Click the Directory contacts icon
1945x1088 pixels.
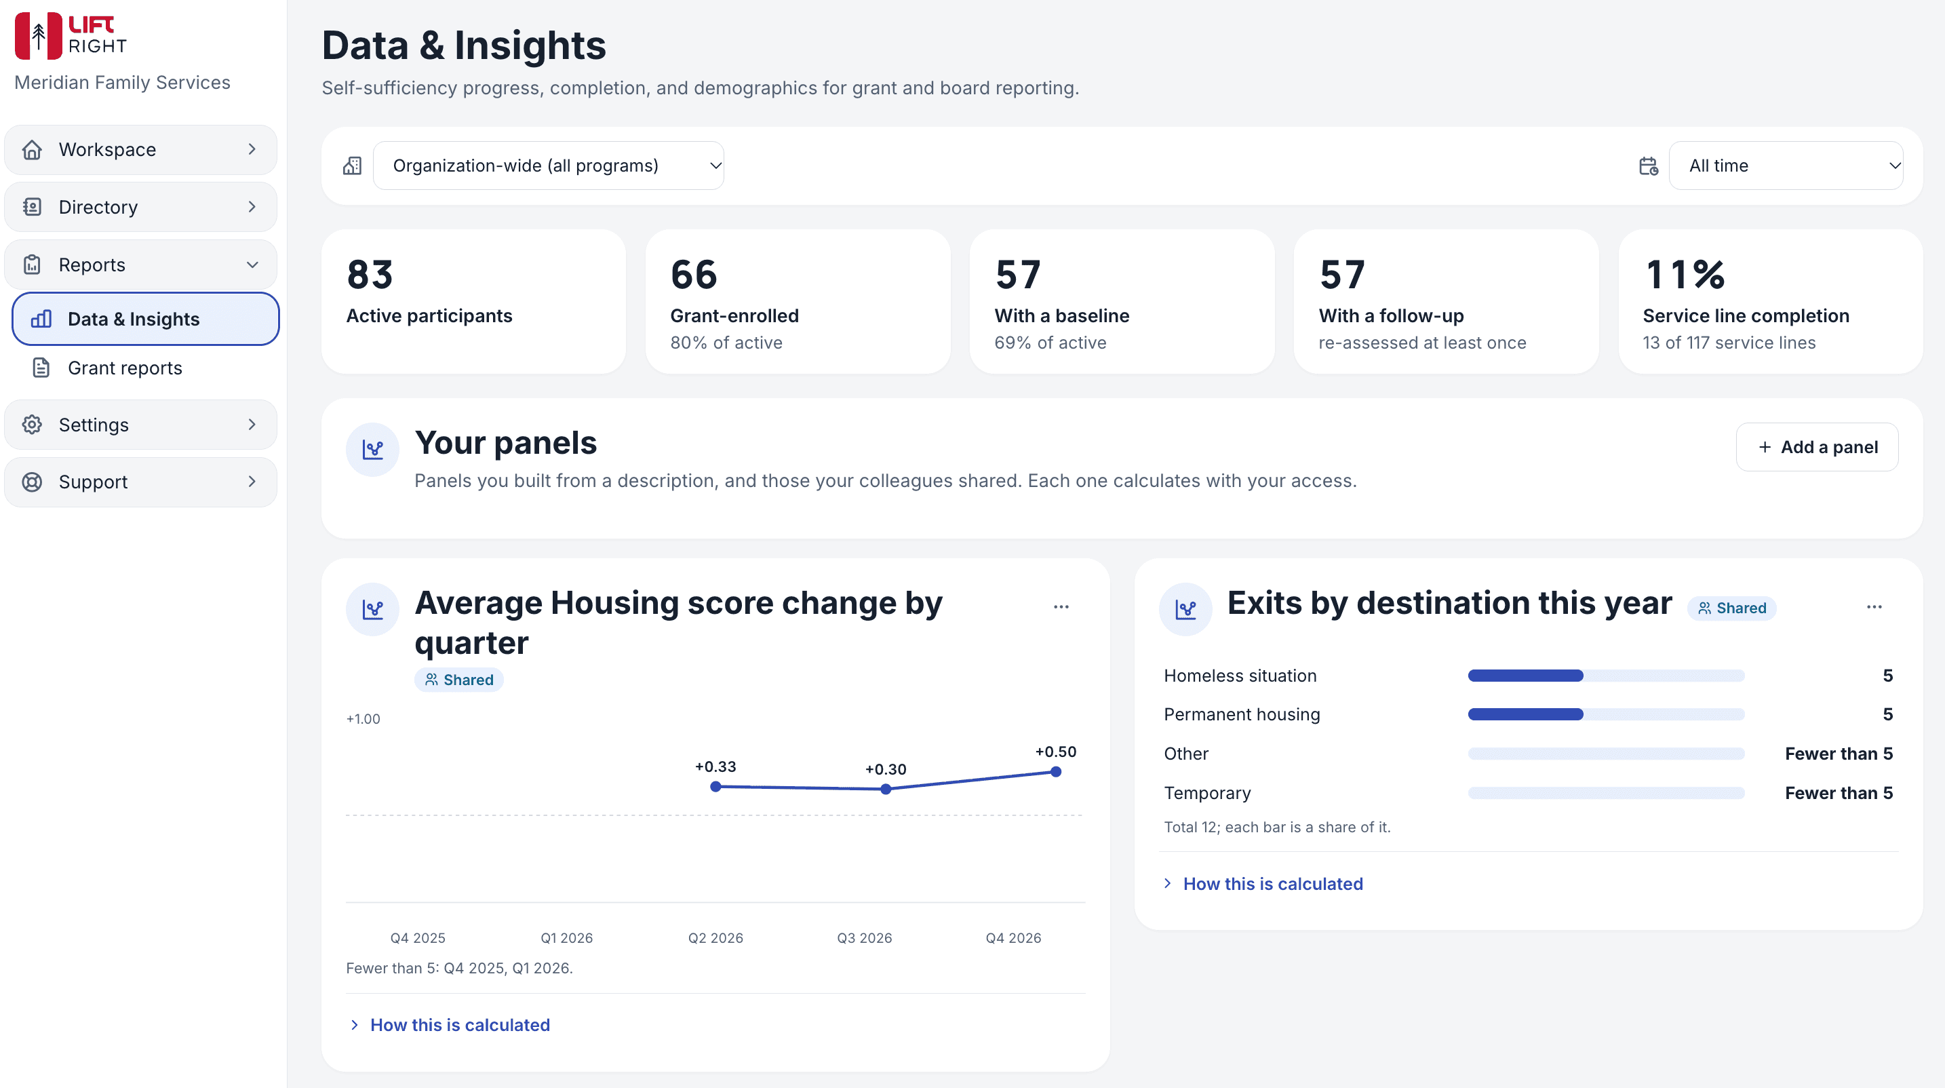point(32,207)
